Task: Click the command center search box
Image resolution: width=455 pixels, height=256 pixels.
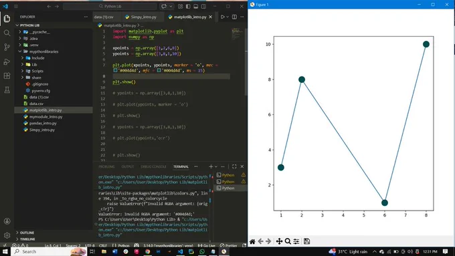Action: [x=110, y=6]
